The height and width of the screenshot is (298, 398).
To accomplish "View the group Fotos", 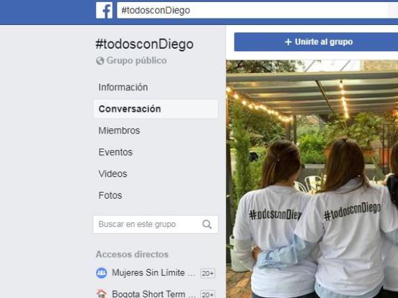I will (x=110, y=195).
